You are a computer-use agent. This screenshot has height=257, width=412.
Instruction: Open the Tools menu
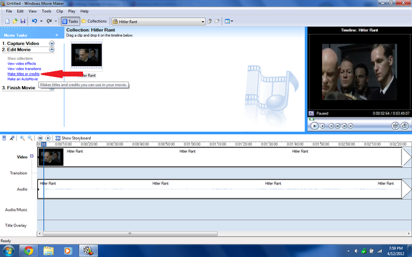coord(46,12)
